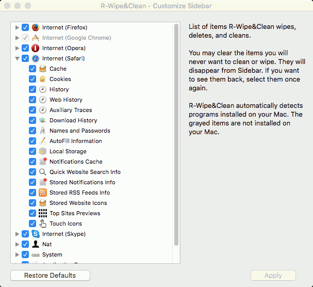Click the Stored Website Icons icon
This screenshot has width=313, height=287.
tap(43, 203)
